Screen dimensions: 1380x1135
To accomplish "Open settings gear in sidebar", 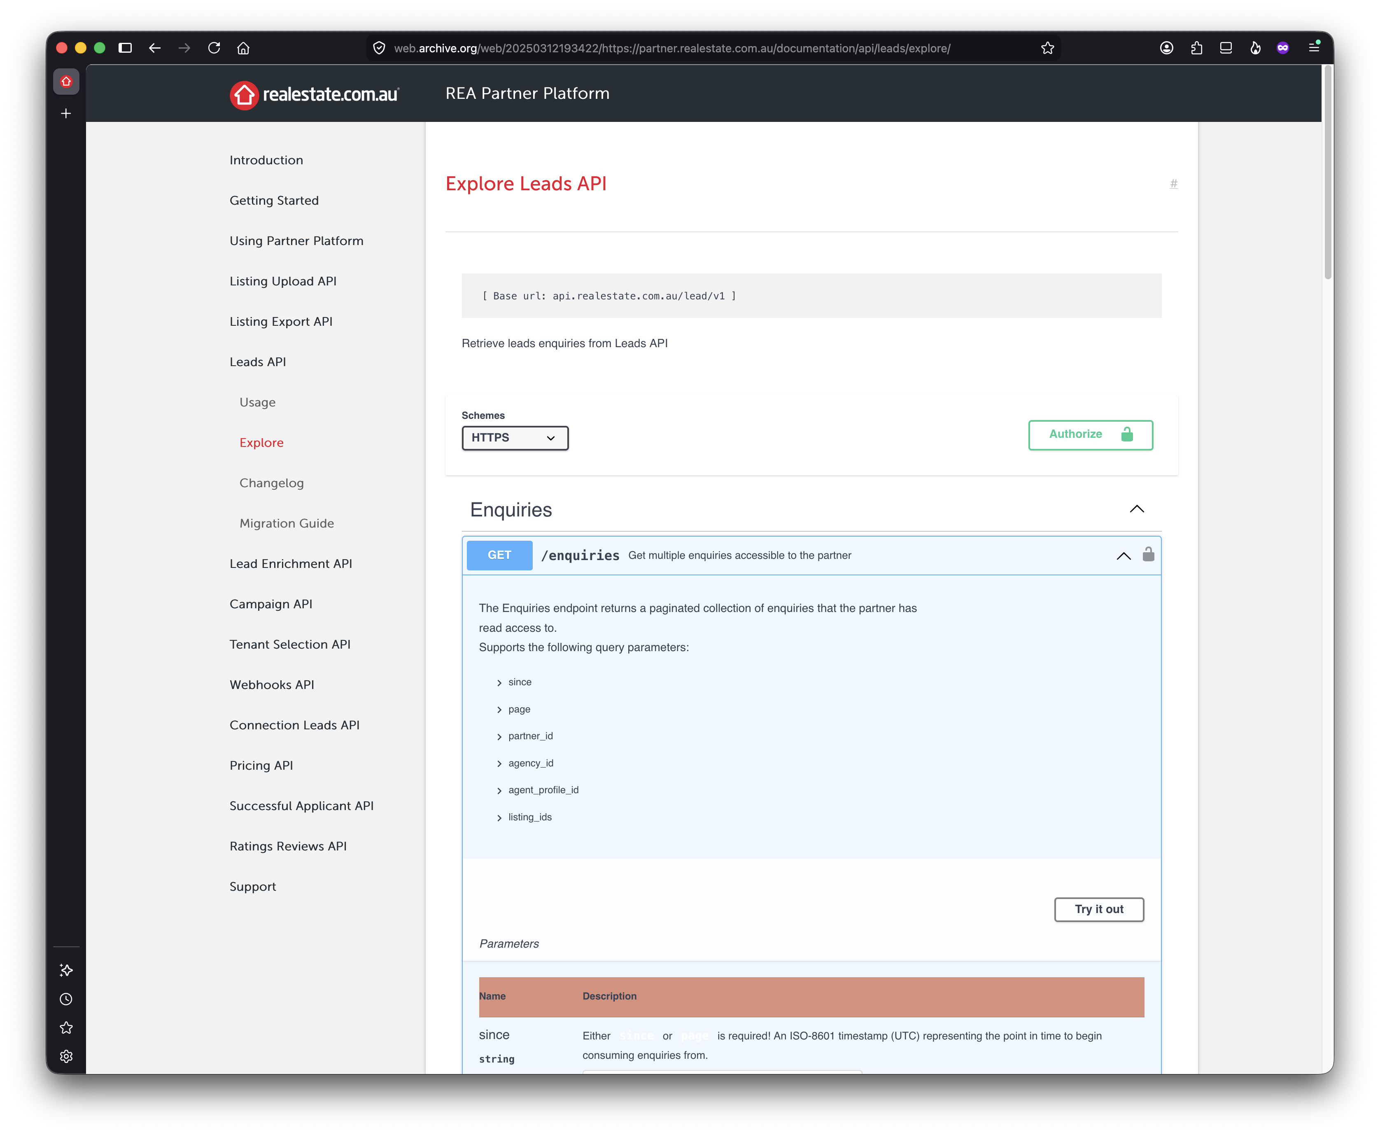I will 66,1056.
